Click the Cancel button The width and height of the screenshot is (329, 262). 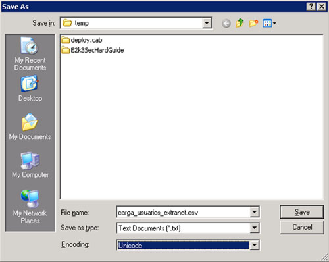click(302, 227)
